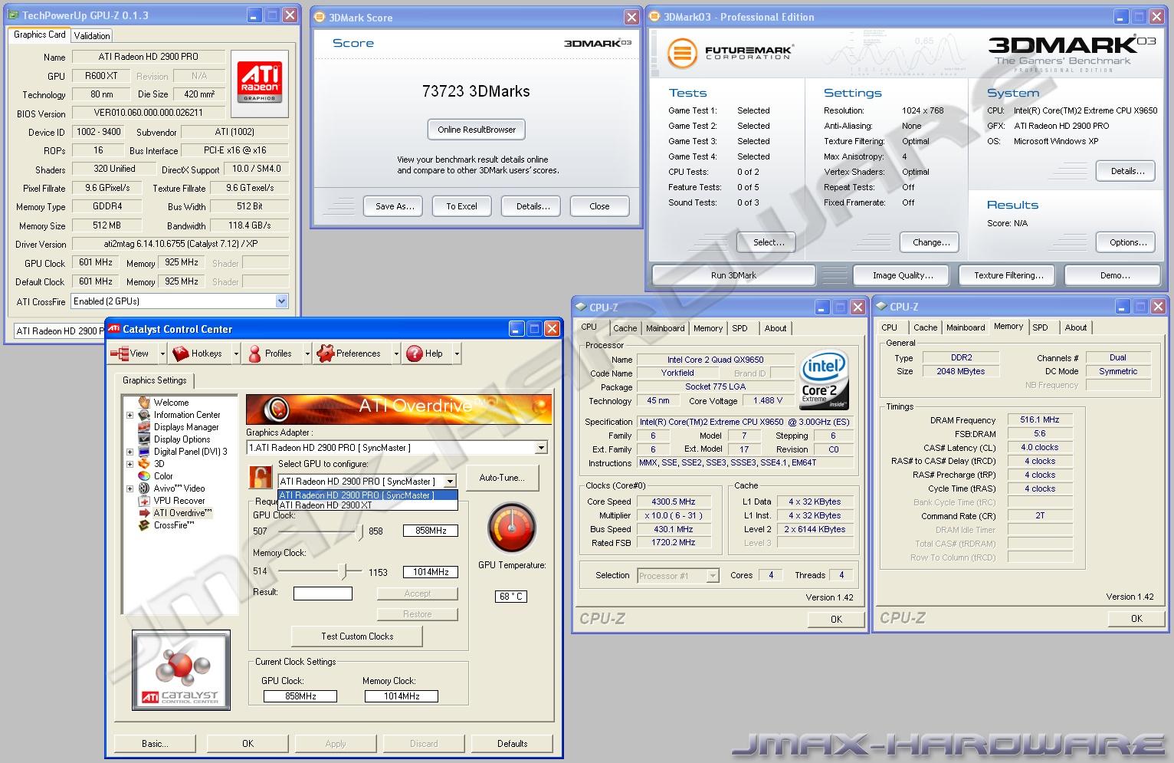Expand the 3D tree node

pos(130,464)
